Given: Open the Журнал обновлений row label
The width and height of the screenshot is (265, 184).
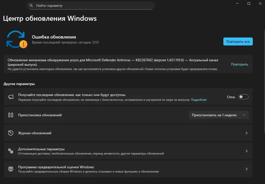Looking at the screenshot, I should [x=35, y=133].
